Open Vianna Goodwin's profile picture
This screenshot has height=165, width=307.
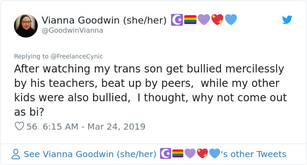[26, 26]
